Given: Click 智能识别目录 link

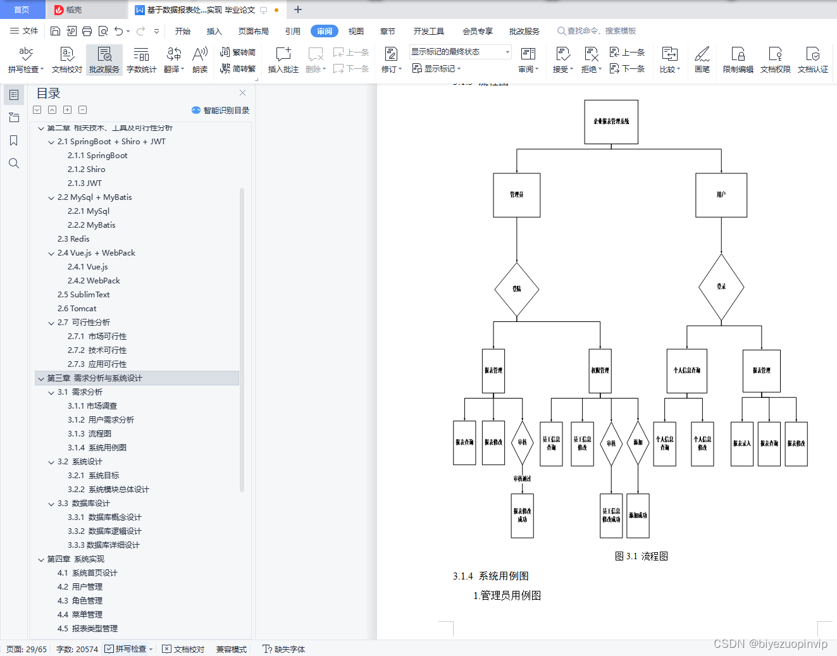Looking at the screenshot, I should [x=220, y=110].
